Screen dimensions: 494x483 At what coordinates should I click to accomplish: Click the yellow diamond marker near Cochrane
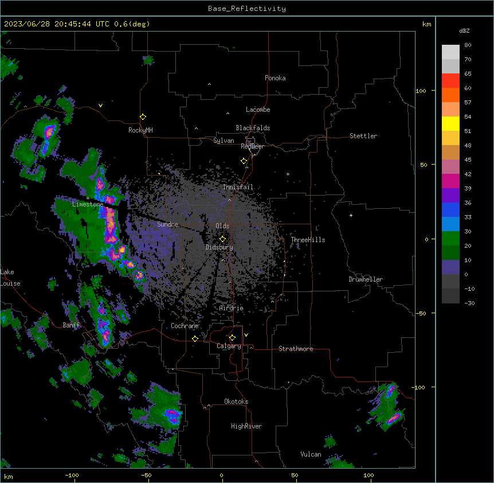[195, 338]
